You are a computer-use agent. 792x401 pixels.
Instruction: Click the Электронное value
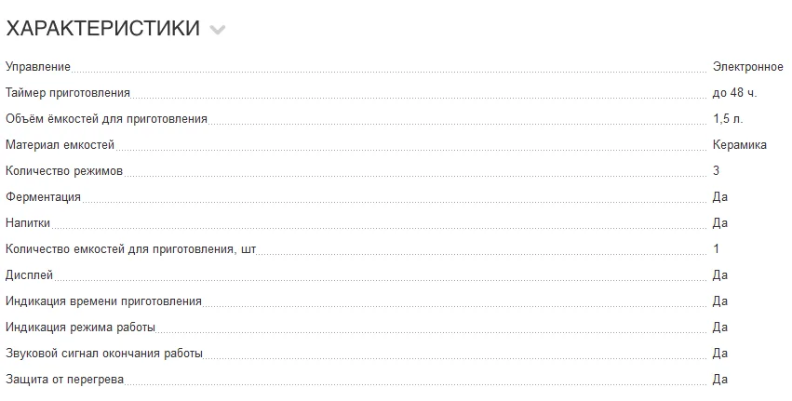point(747,67)
